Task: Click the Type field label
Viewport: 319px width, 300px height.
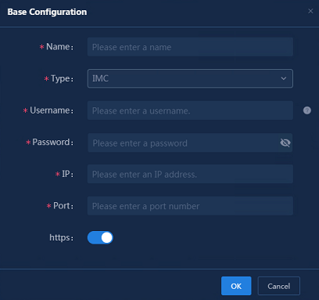Action: pyautogui.click(x=60, y=78)
